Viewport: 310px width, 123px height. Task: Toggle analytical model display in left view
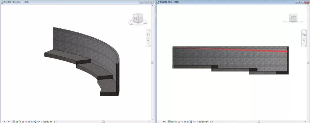pyautogui.click(x=48, y=122)
